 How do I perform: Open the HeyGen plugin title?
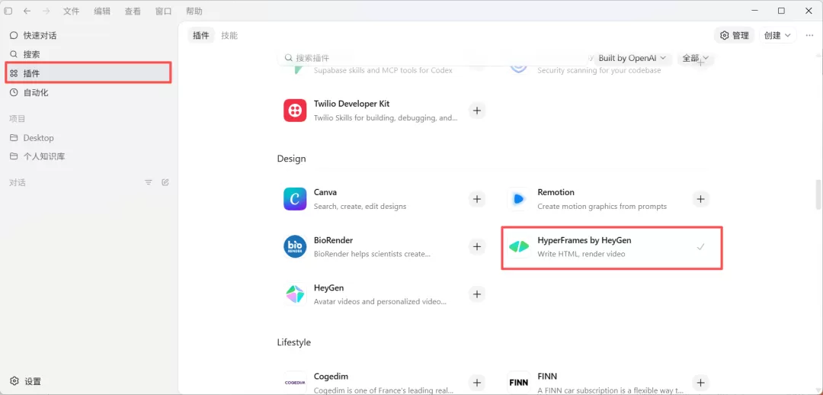tap(328, 287)
